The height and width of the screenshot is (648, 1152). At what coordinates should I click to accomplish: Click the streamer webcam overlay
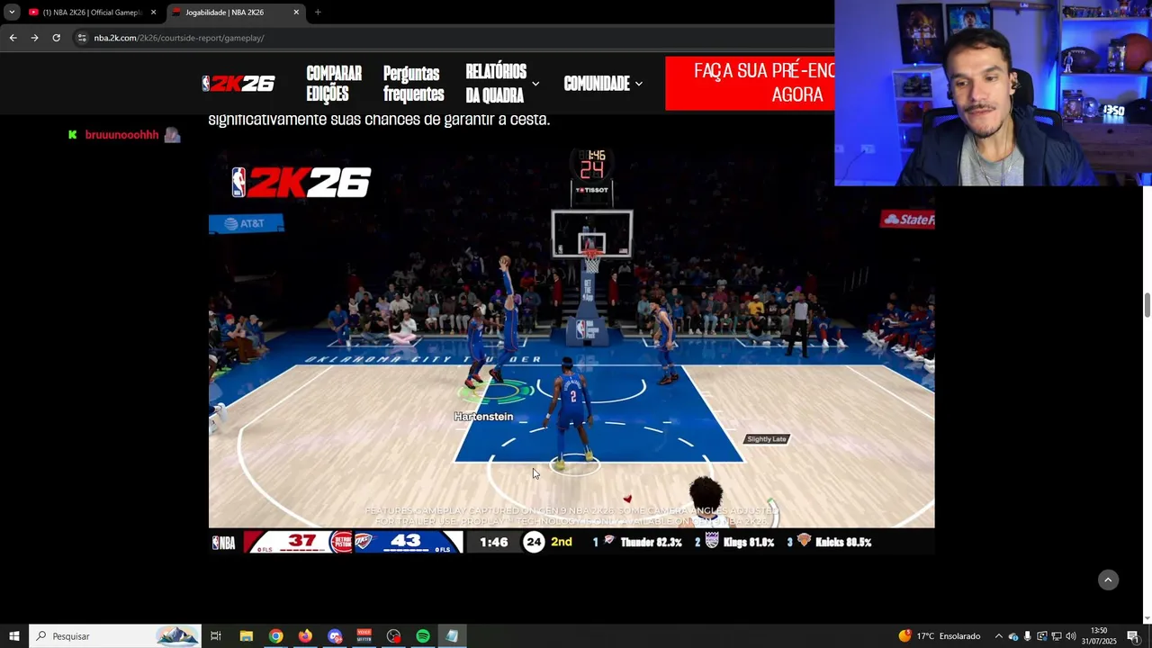click(993, 94)
